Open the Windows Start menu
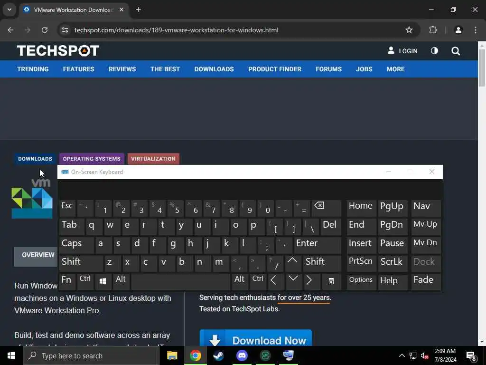 point(11,355)
